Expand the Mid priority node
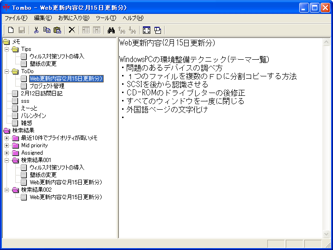Image resolution: width=333 pixels, height=250 pixels. pyautogui.click(x=7, y=146)
